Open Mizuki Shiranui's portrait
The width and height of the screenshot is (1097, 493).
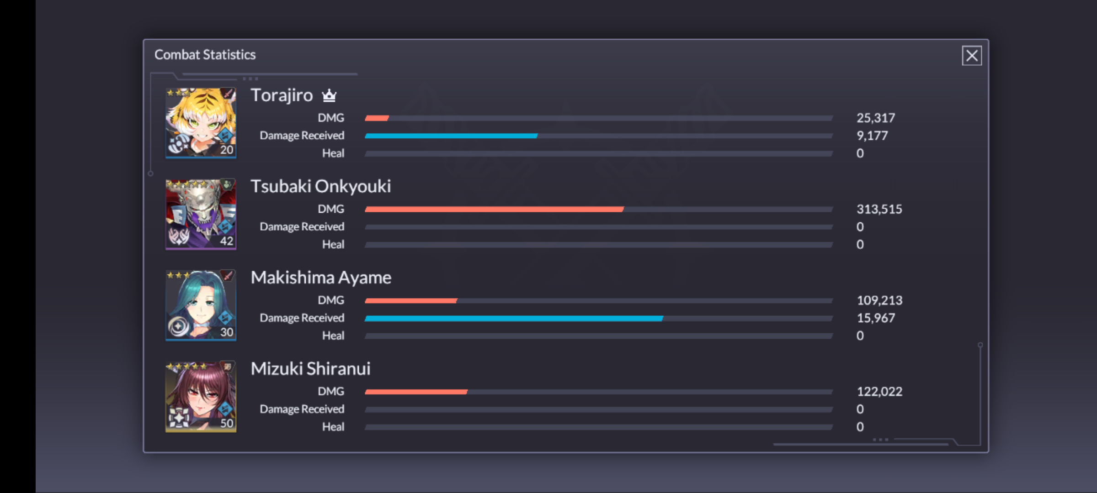click(200, 396)
